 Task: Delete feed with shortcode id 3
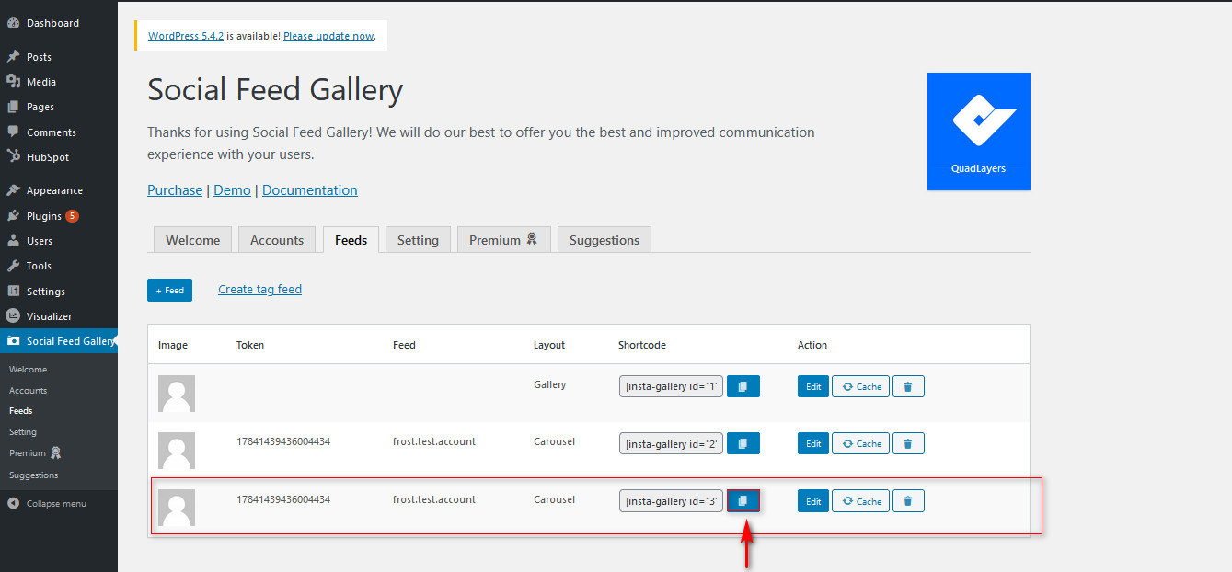coord(908,501)
